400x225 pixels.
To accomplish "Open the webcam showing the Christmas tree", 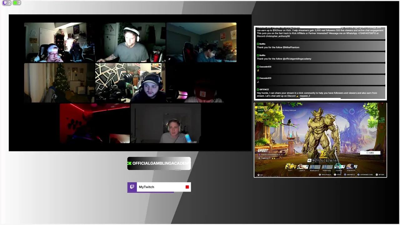I will pos(59,83).
